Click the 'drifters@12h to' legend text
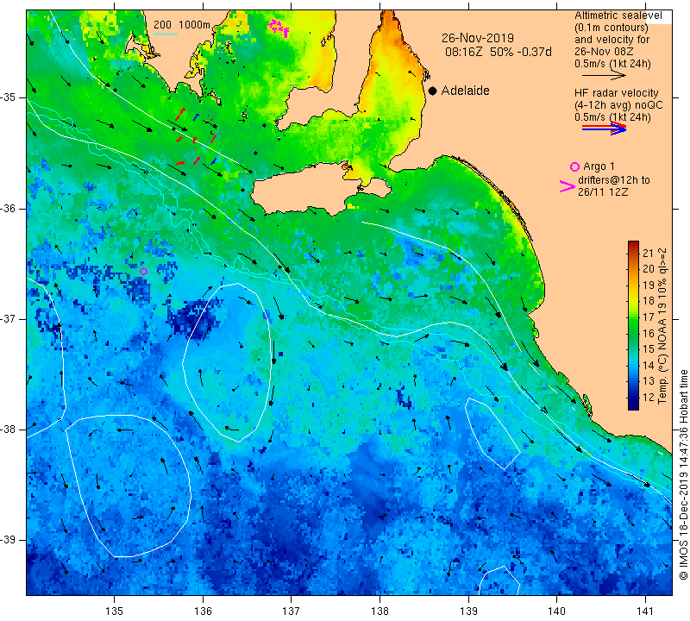 coord(614,180)
